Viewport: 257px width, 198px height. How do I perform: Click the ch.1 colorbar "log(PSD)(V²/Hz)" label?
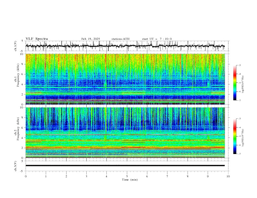pos(243,84)
